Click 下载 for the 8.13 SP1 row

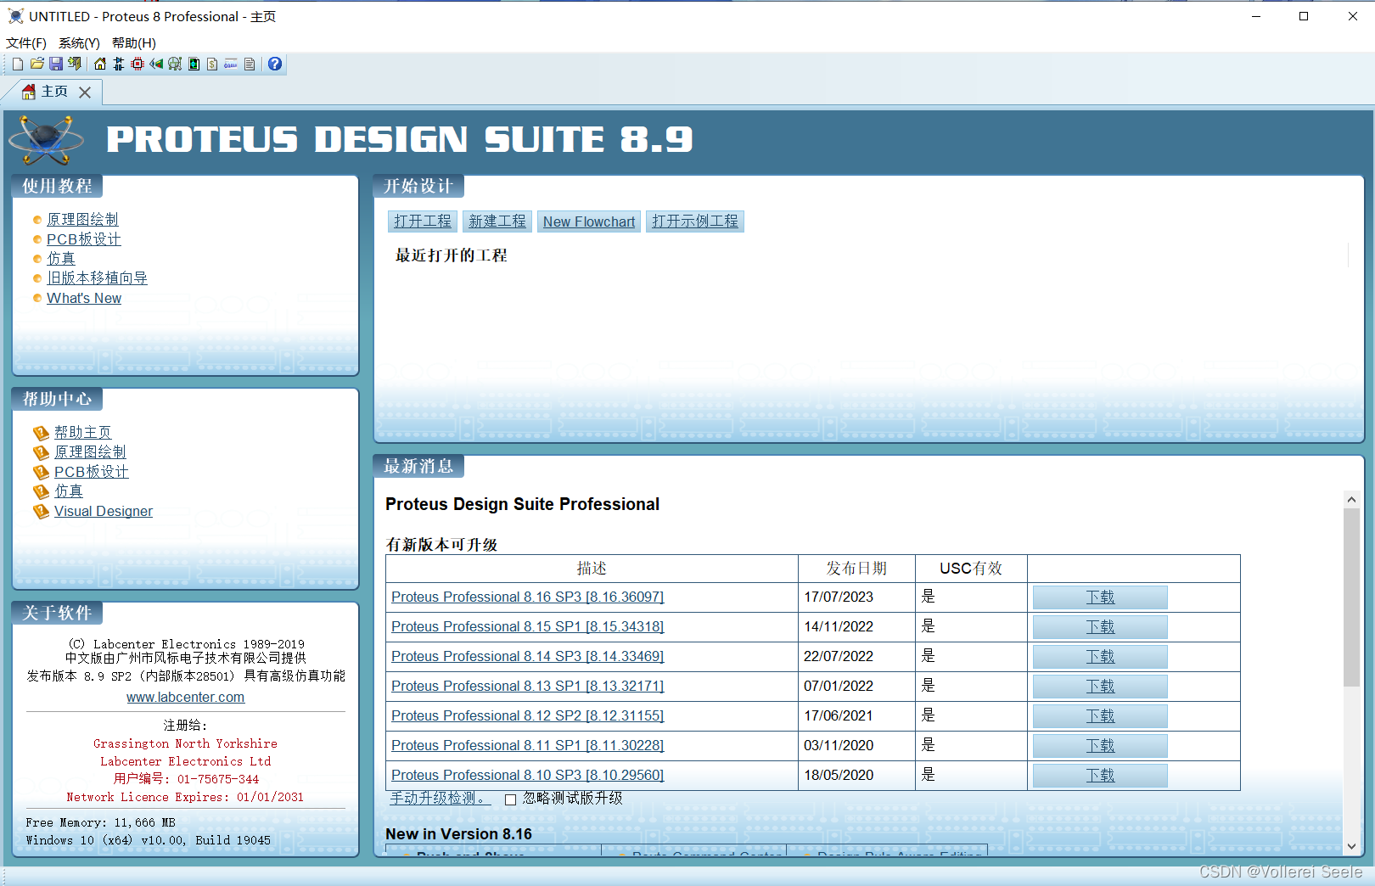1100,687
